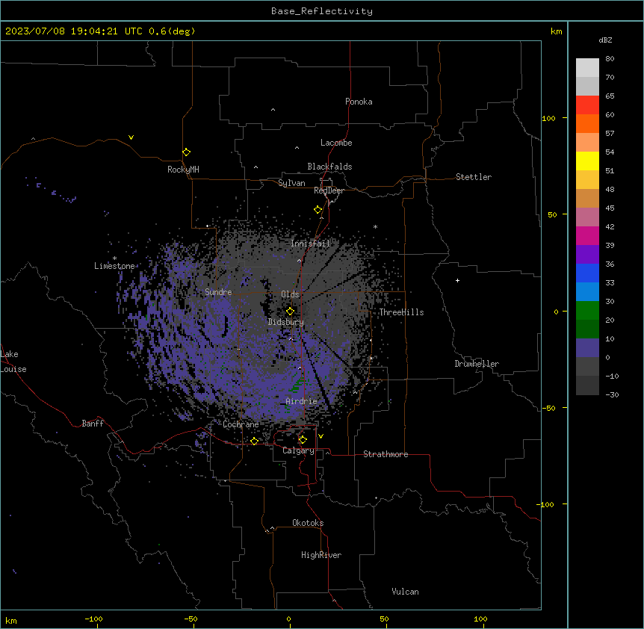
Task: Click the 80 value in dBZ legend
Action: click(x=610, y=59)
